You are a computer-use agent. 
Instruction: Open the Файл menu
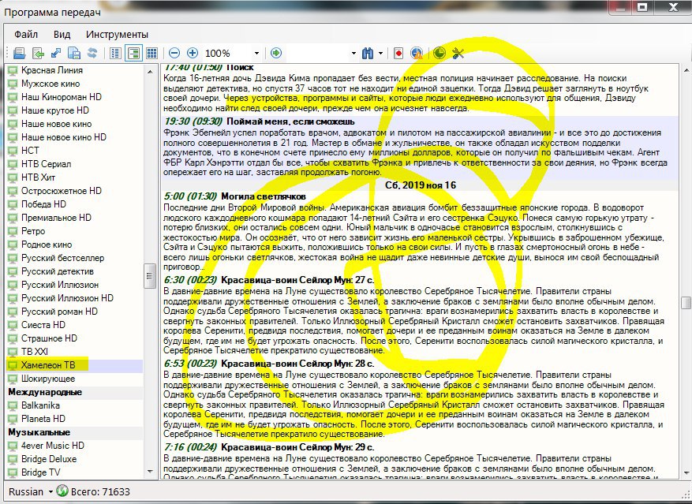[25, 35]
